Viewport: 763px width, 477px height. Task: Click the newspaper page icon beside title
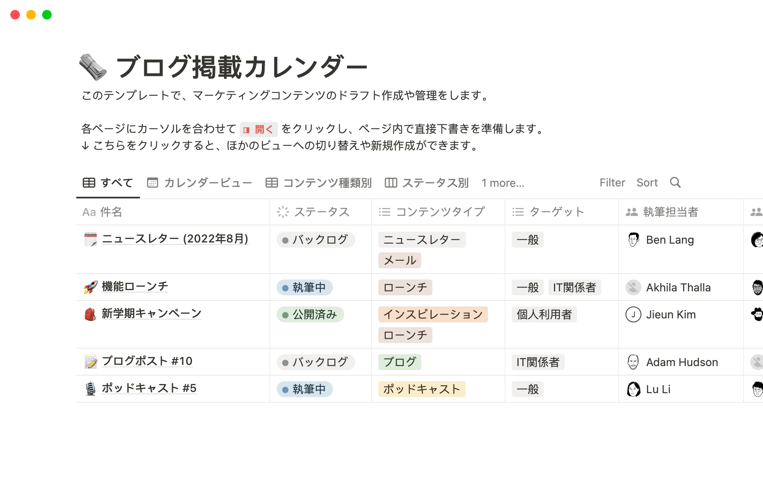coord(93,67)
